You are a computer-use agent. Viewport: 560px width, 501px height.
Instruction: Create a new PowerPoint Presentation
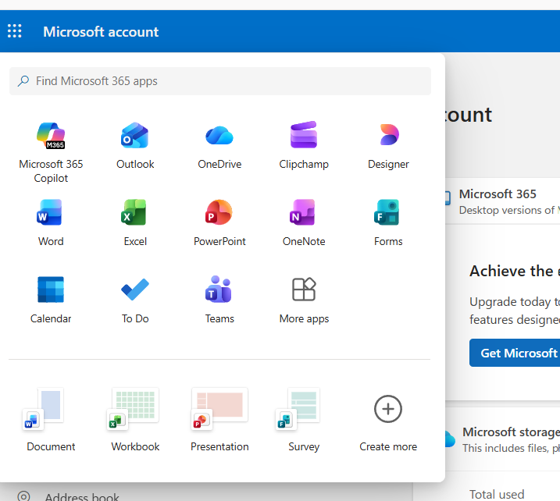coord(219,420)
